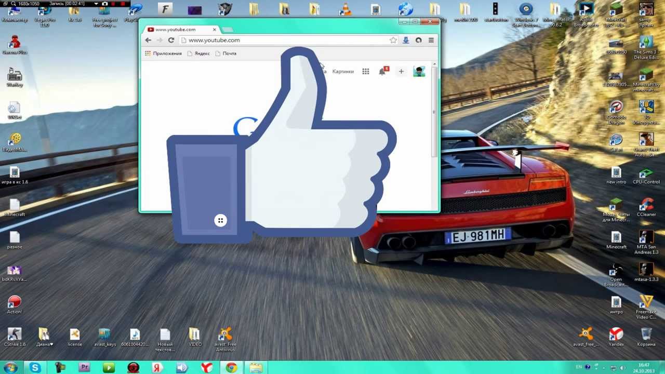This screenshot has height=374, width=665.
Task: Open the Приложения bookmarks shortcut
Action: tap(163, 54)
